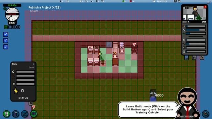Click the None project title
Viewport: 212px width, 119px height.
coord(15,64)
